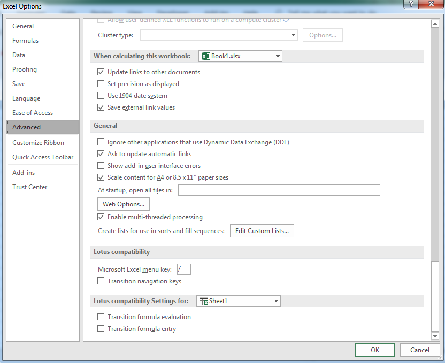The width and height of the screenshot is (445, 363).
Task: Expand the Sheet1 Lotus settings dropdown
Action: [276, 301]
